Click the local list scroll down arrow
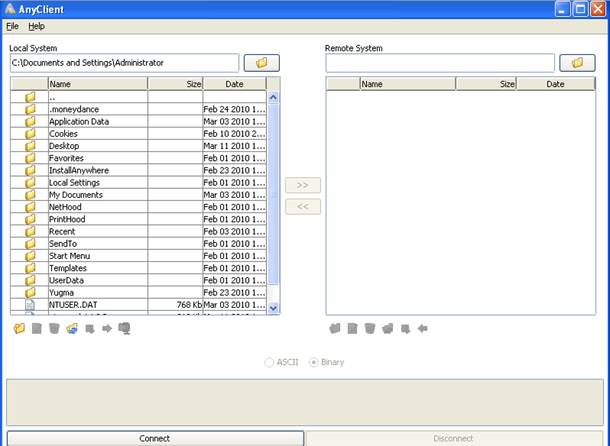This screenshot has width=610, height=446. click(x=273, y=308)
